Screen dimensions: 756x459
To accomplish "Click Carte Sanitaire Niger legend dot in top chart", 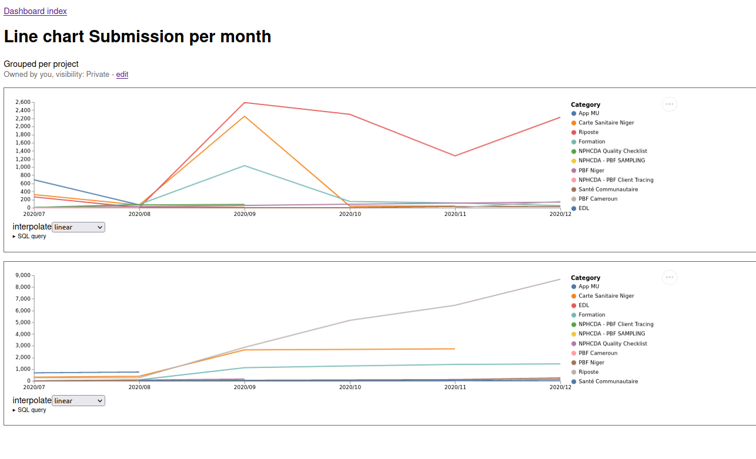I will click(x=574, y=123).
